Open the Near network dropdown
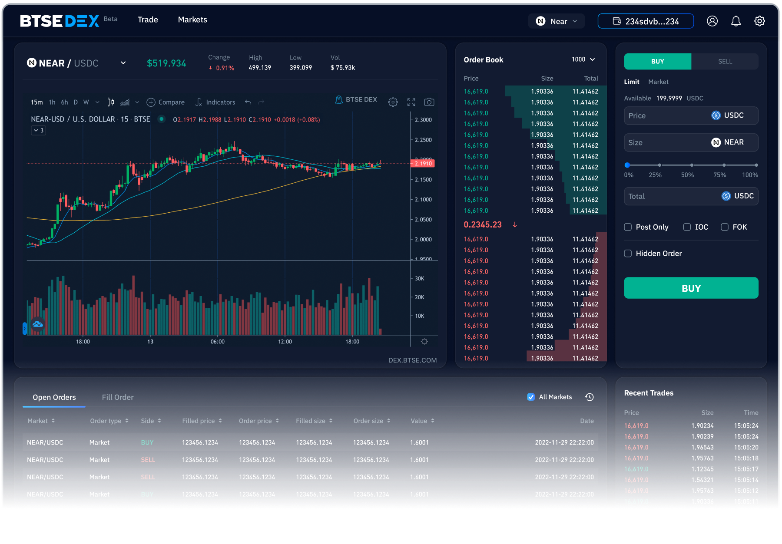The image size is (782, 544). [x=556, y=21]
